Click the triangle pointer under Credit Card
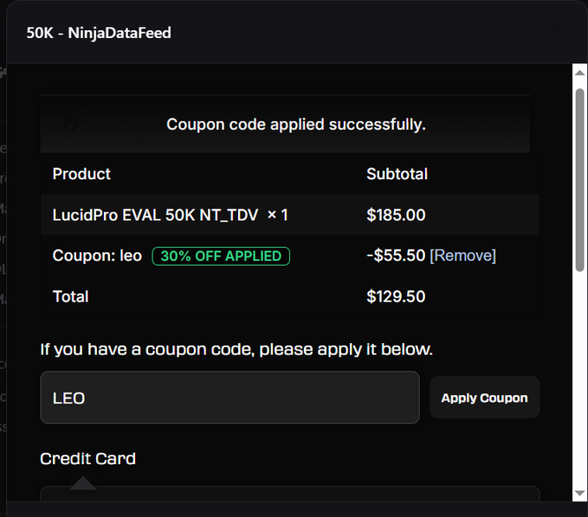This screenshot has height=517, width=588. click(83, 483)
